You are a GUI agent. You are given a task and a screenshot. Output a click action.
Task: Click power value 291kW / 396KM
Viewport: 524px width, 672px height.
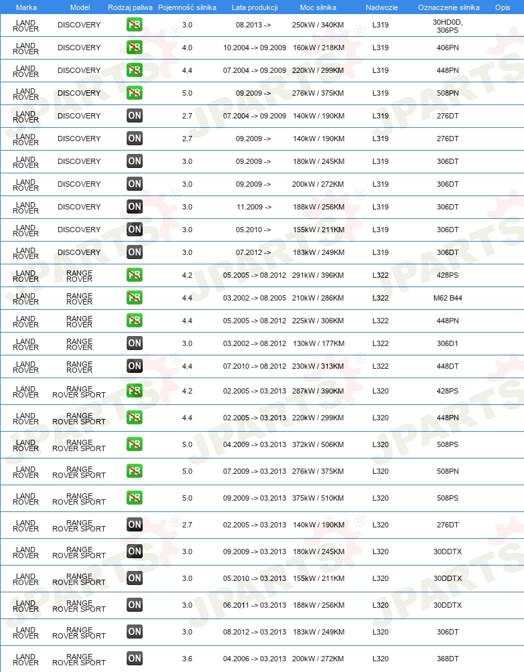coord(318,275)
